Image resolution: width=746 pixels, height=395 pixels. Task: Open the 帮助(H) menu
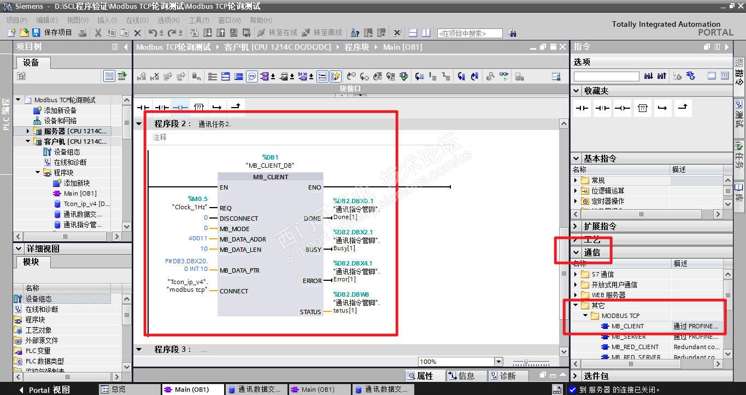coord(261,20)
